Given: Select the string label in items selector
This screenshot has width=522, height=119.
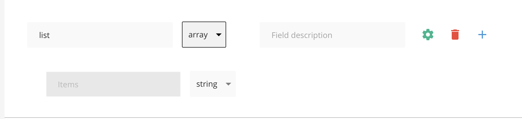Looking at the screenshot, I should (x=207, y=84).
